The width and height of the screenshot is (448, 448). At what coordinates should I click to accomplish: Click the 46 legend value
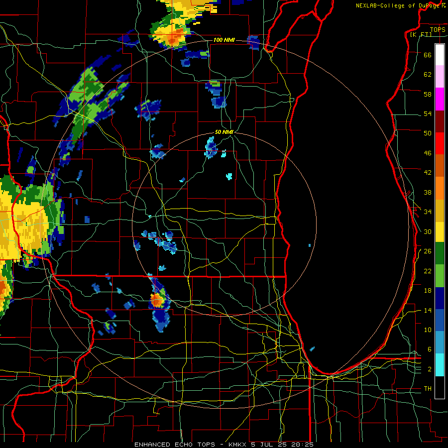coord(428,153)
